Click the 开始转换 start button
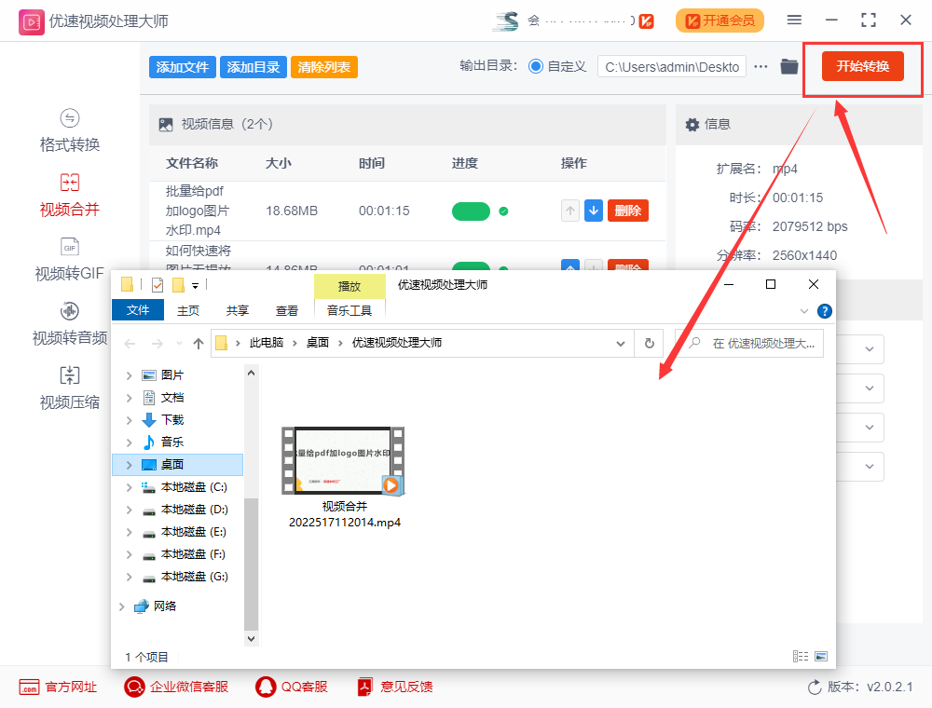 862,66
